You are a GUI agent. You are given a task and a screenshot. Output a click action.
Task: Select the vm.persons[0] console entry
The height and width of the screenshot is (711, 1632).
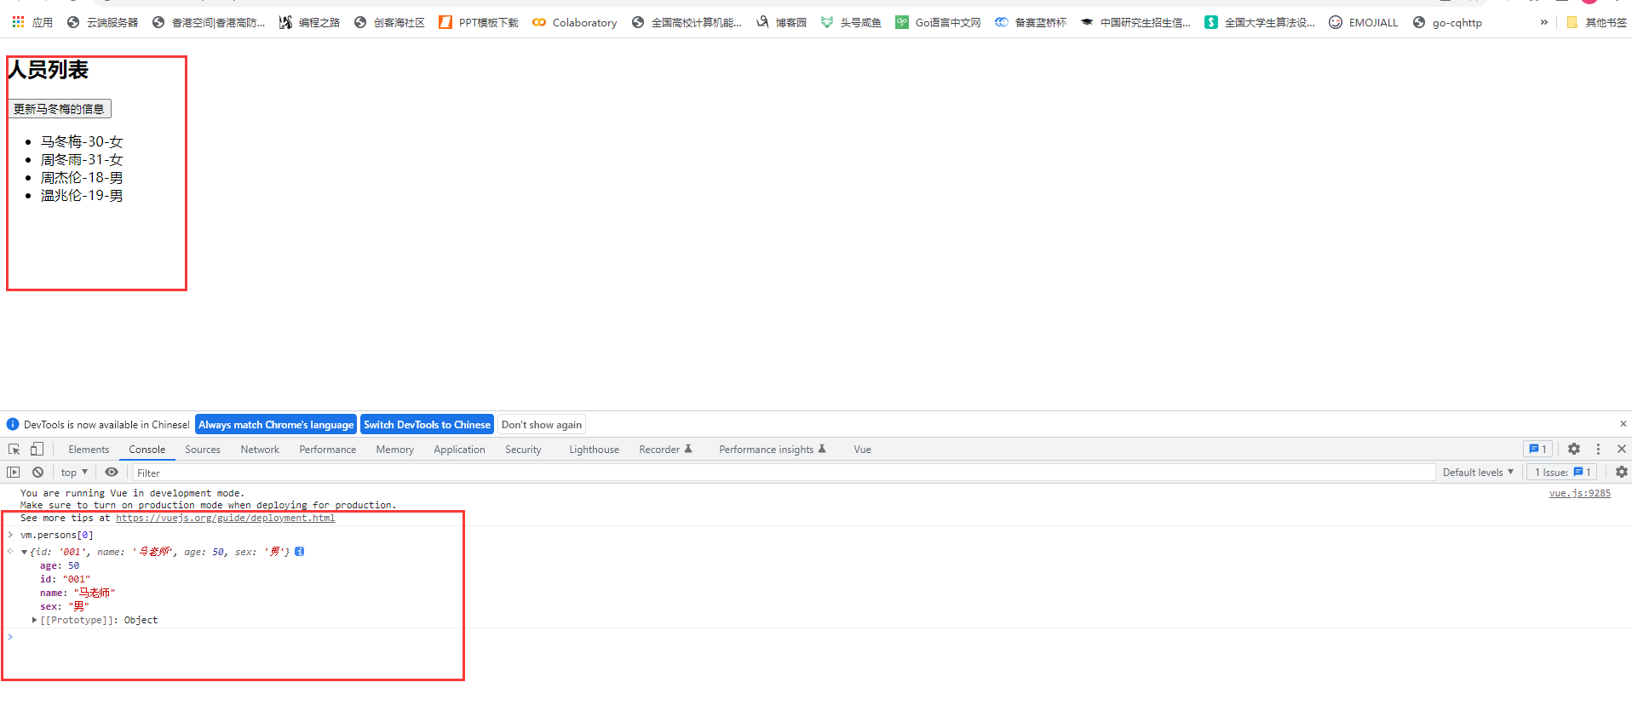[57, 535]
